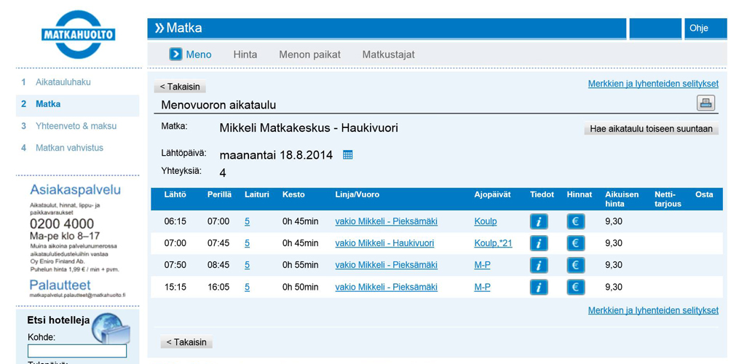Screen dimensions: 747x364
Task: Open info icon for 07:50 departure
Action: coord(539,266)
